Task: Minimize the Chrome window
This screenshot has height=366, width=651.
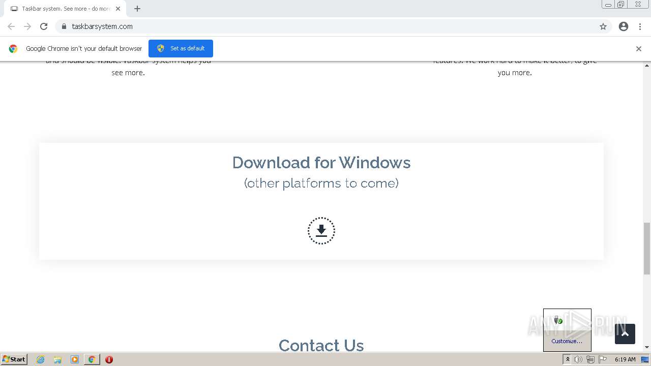Action: click(x=608, y=5)
